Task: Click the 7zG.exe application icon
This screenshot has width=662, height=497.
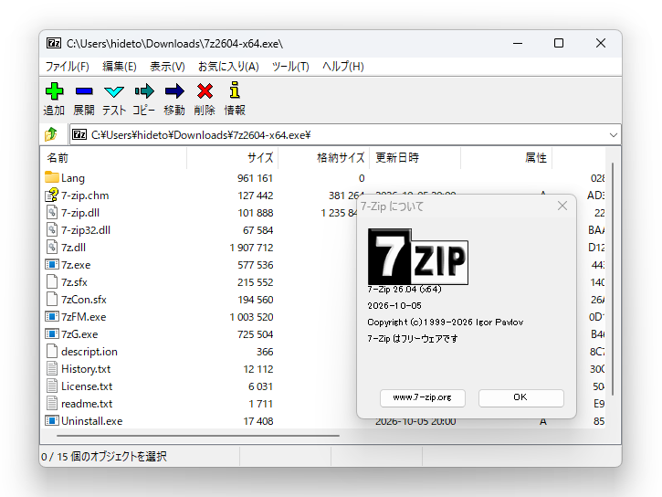Action: coord(51,333)
